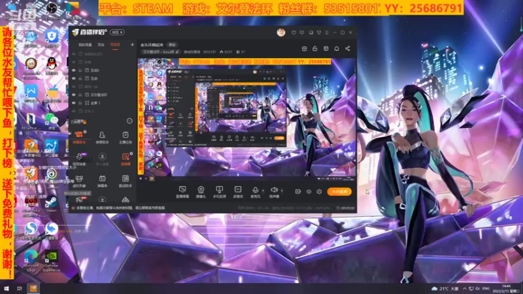Open the 房管助手 room manager tool
Screen dimensions: 523x294
point(102,137)
